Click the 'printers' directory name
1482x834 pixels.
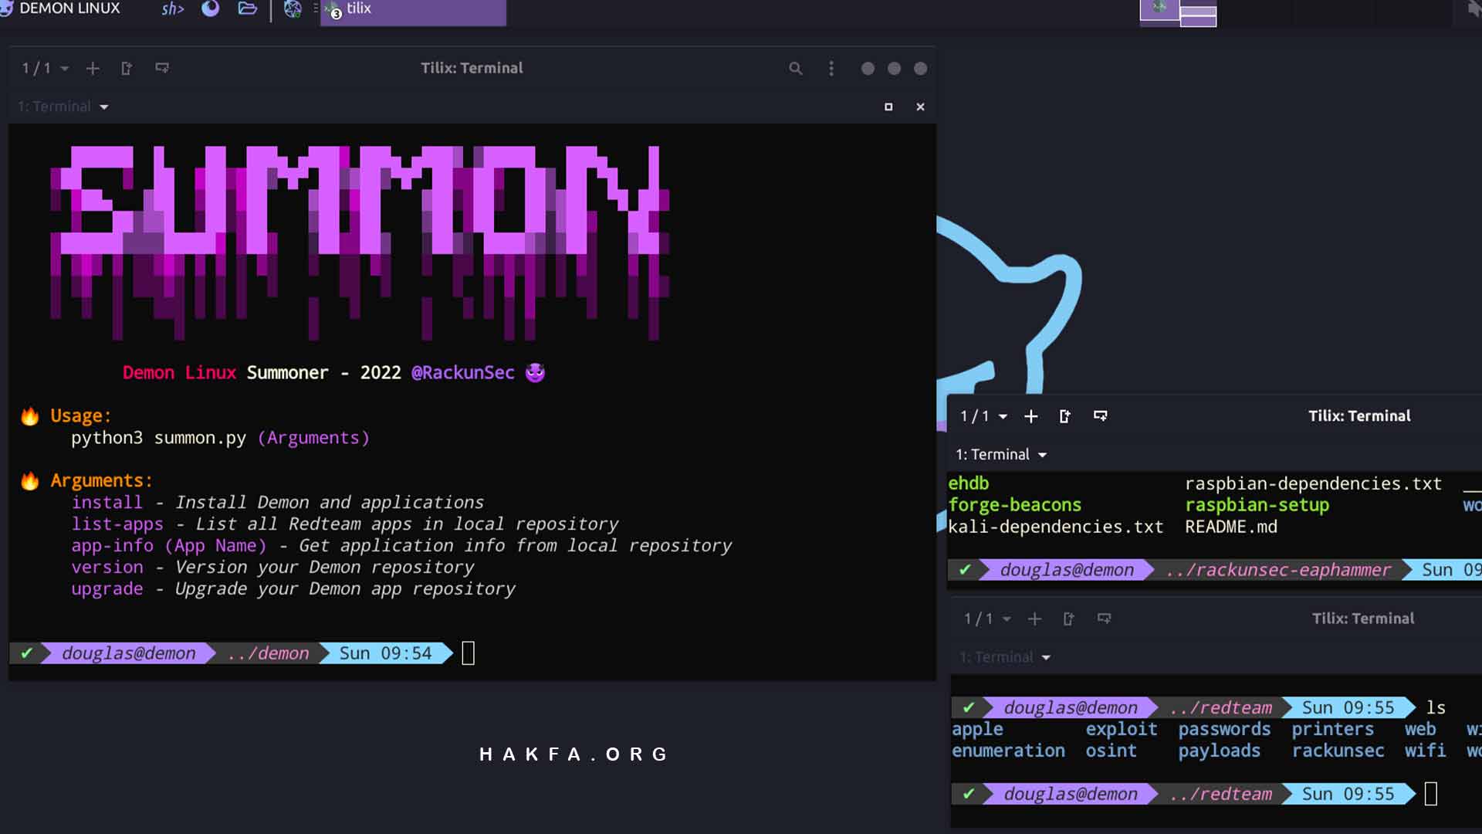pos(1333,730)
